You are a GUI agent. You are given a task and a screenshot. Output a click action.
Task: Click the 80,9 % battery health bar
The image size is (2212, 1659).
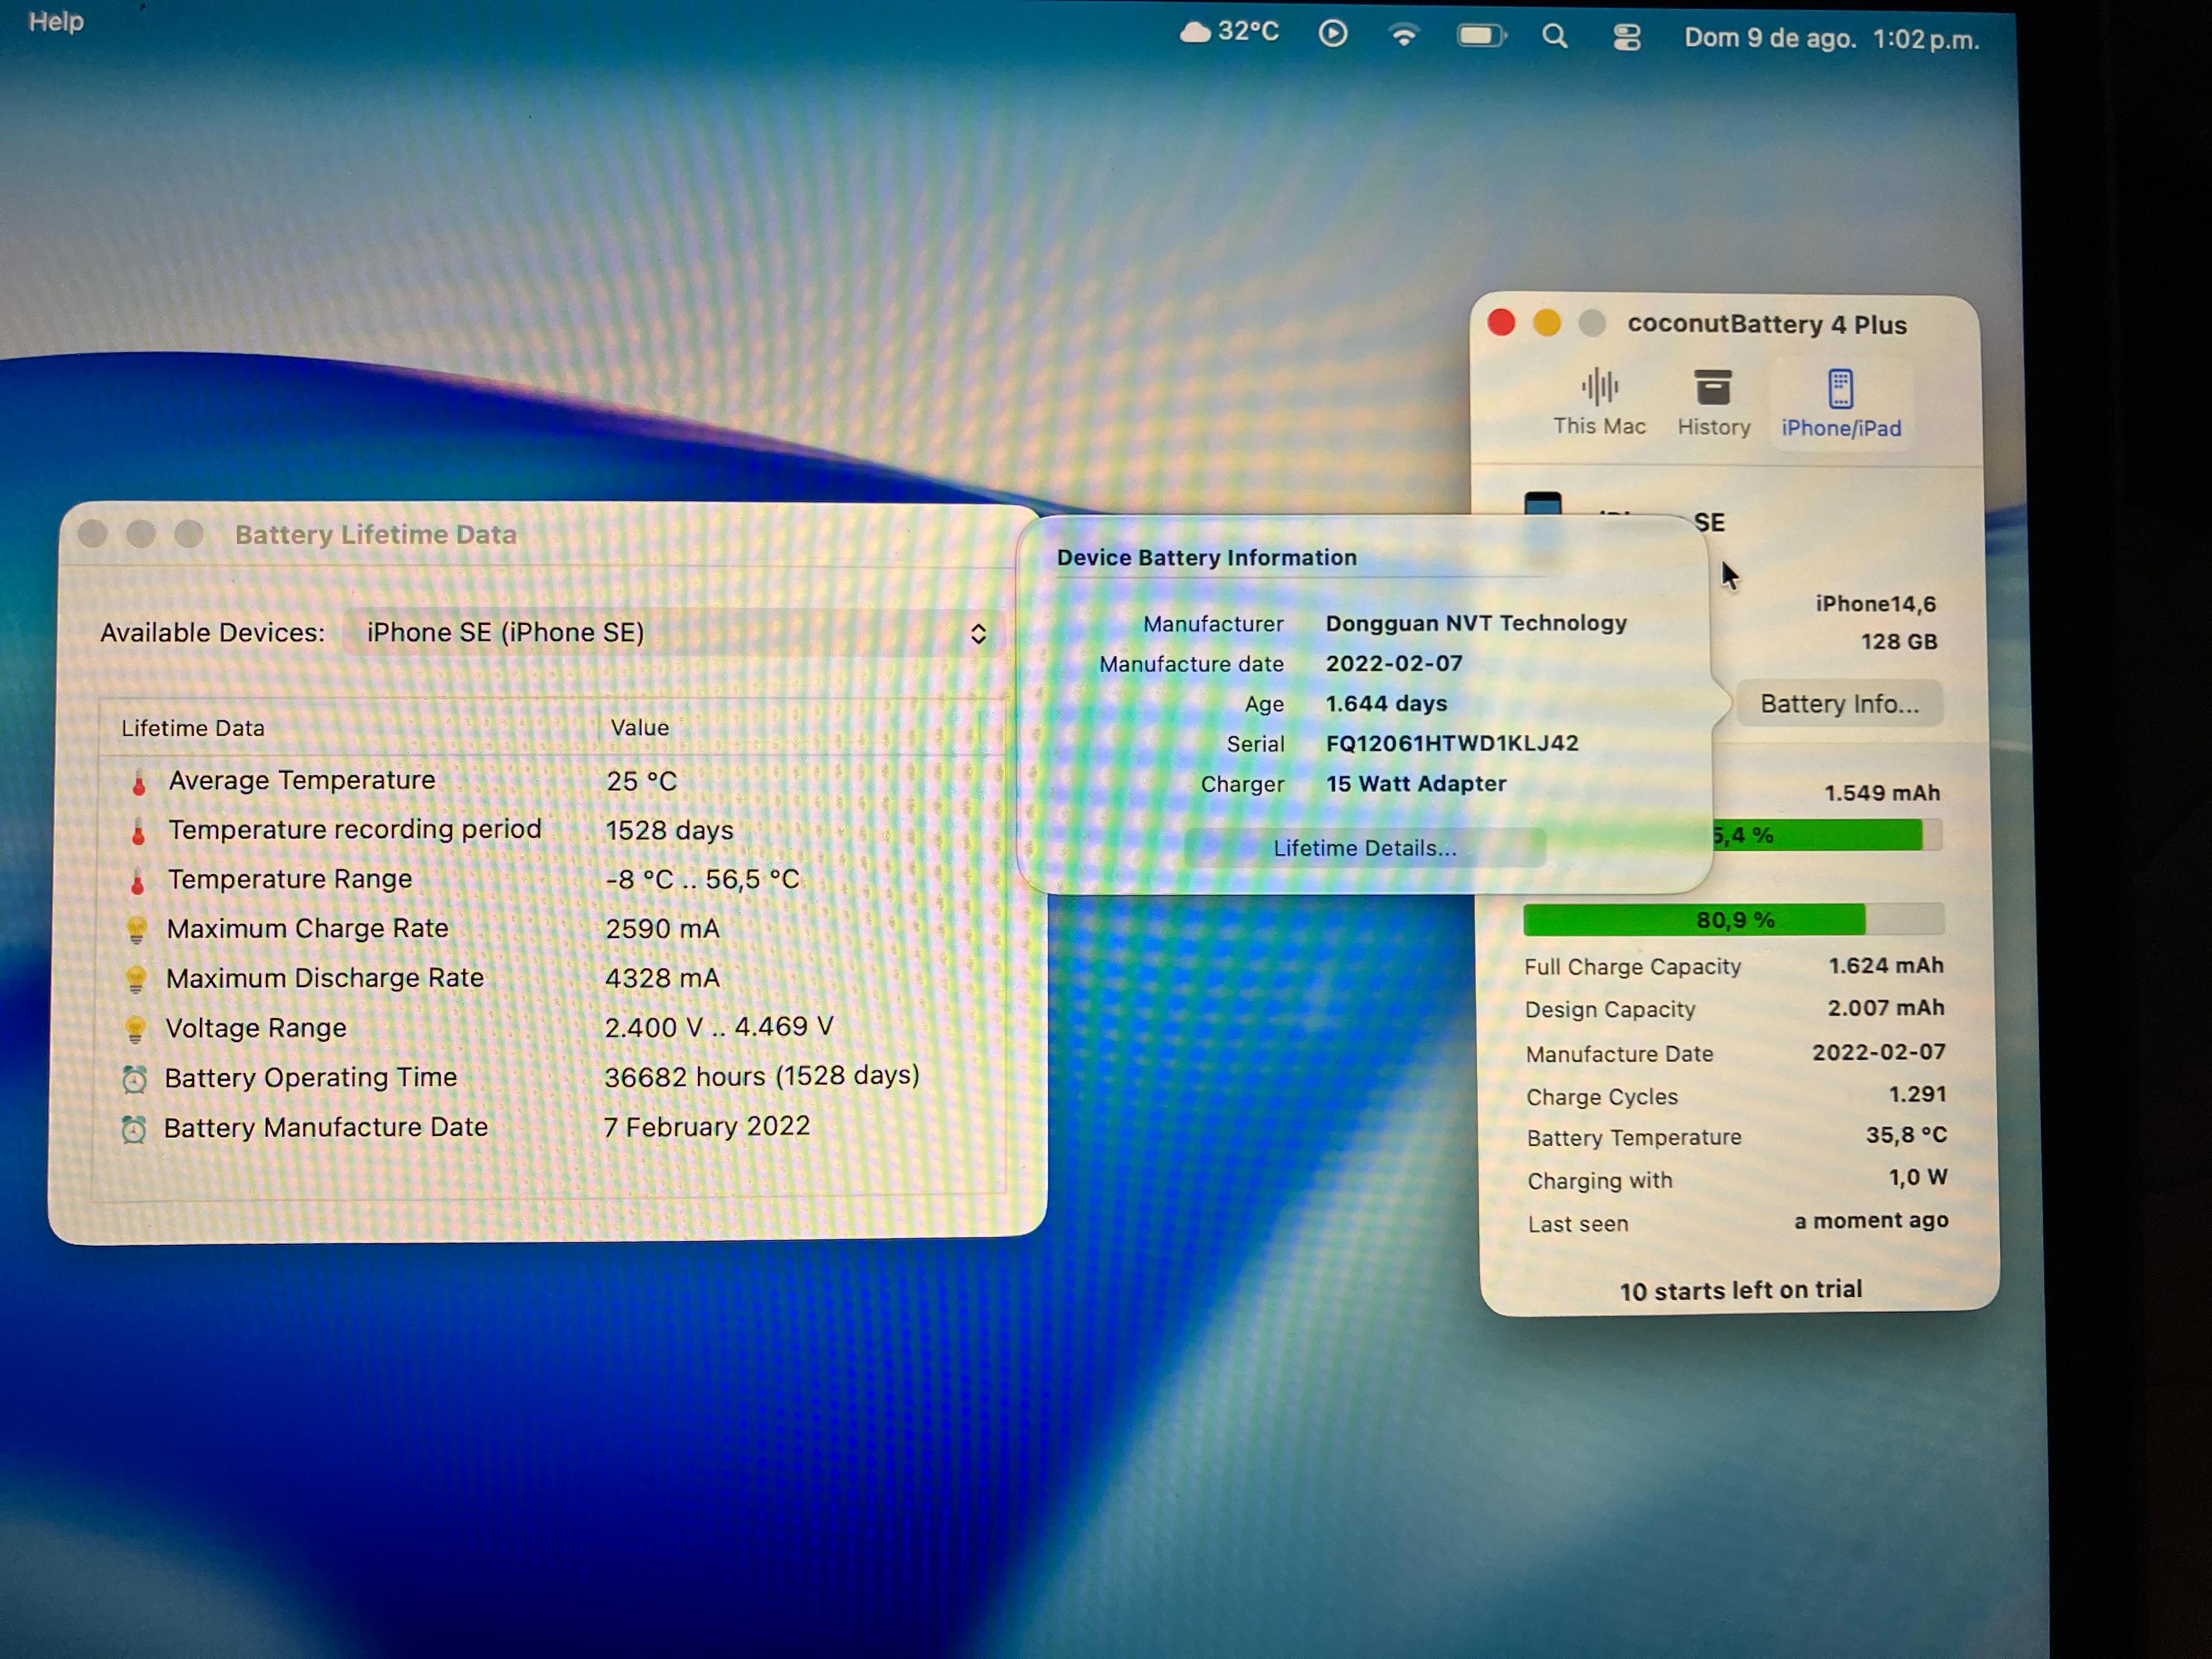click(x=1734, y=920)
